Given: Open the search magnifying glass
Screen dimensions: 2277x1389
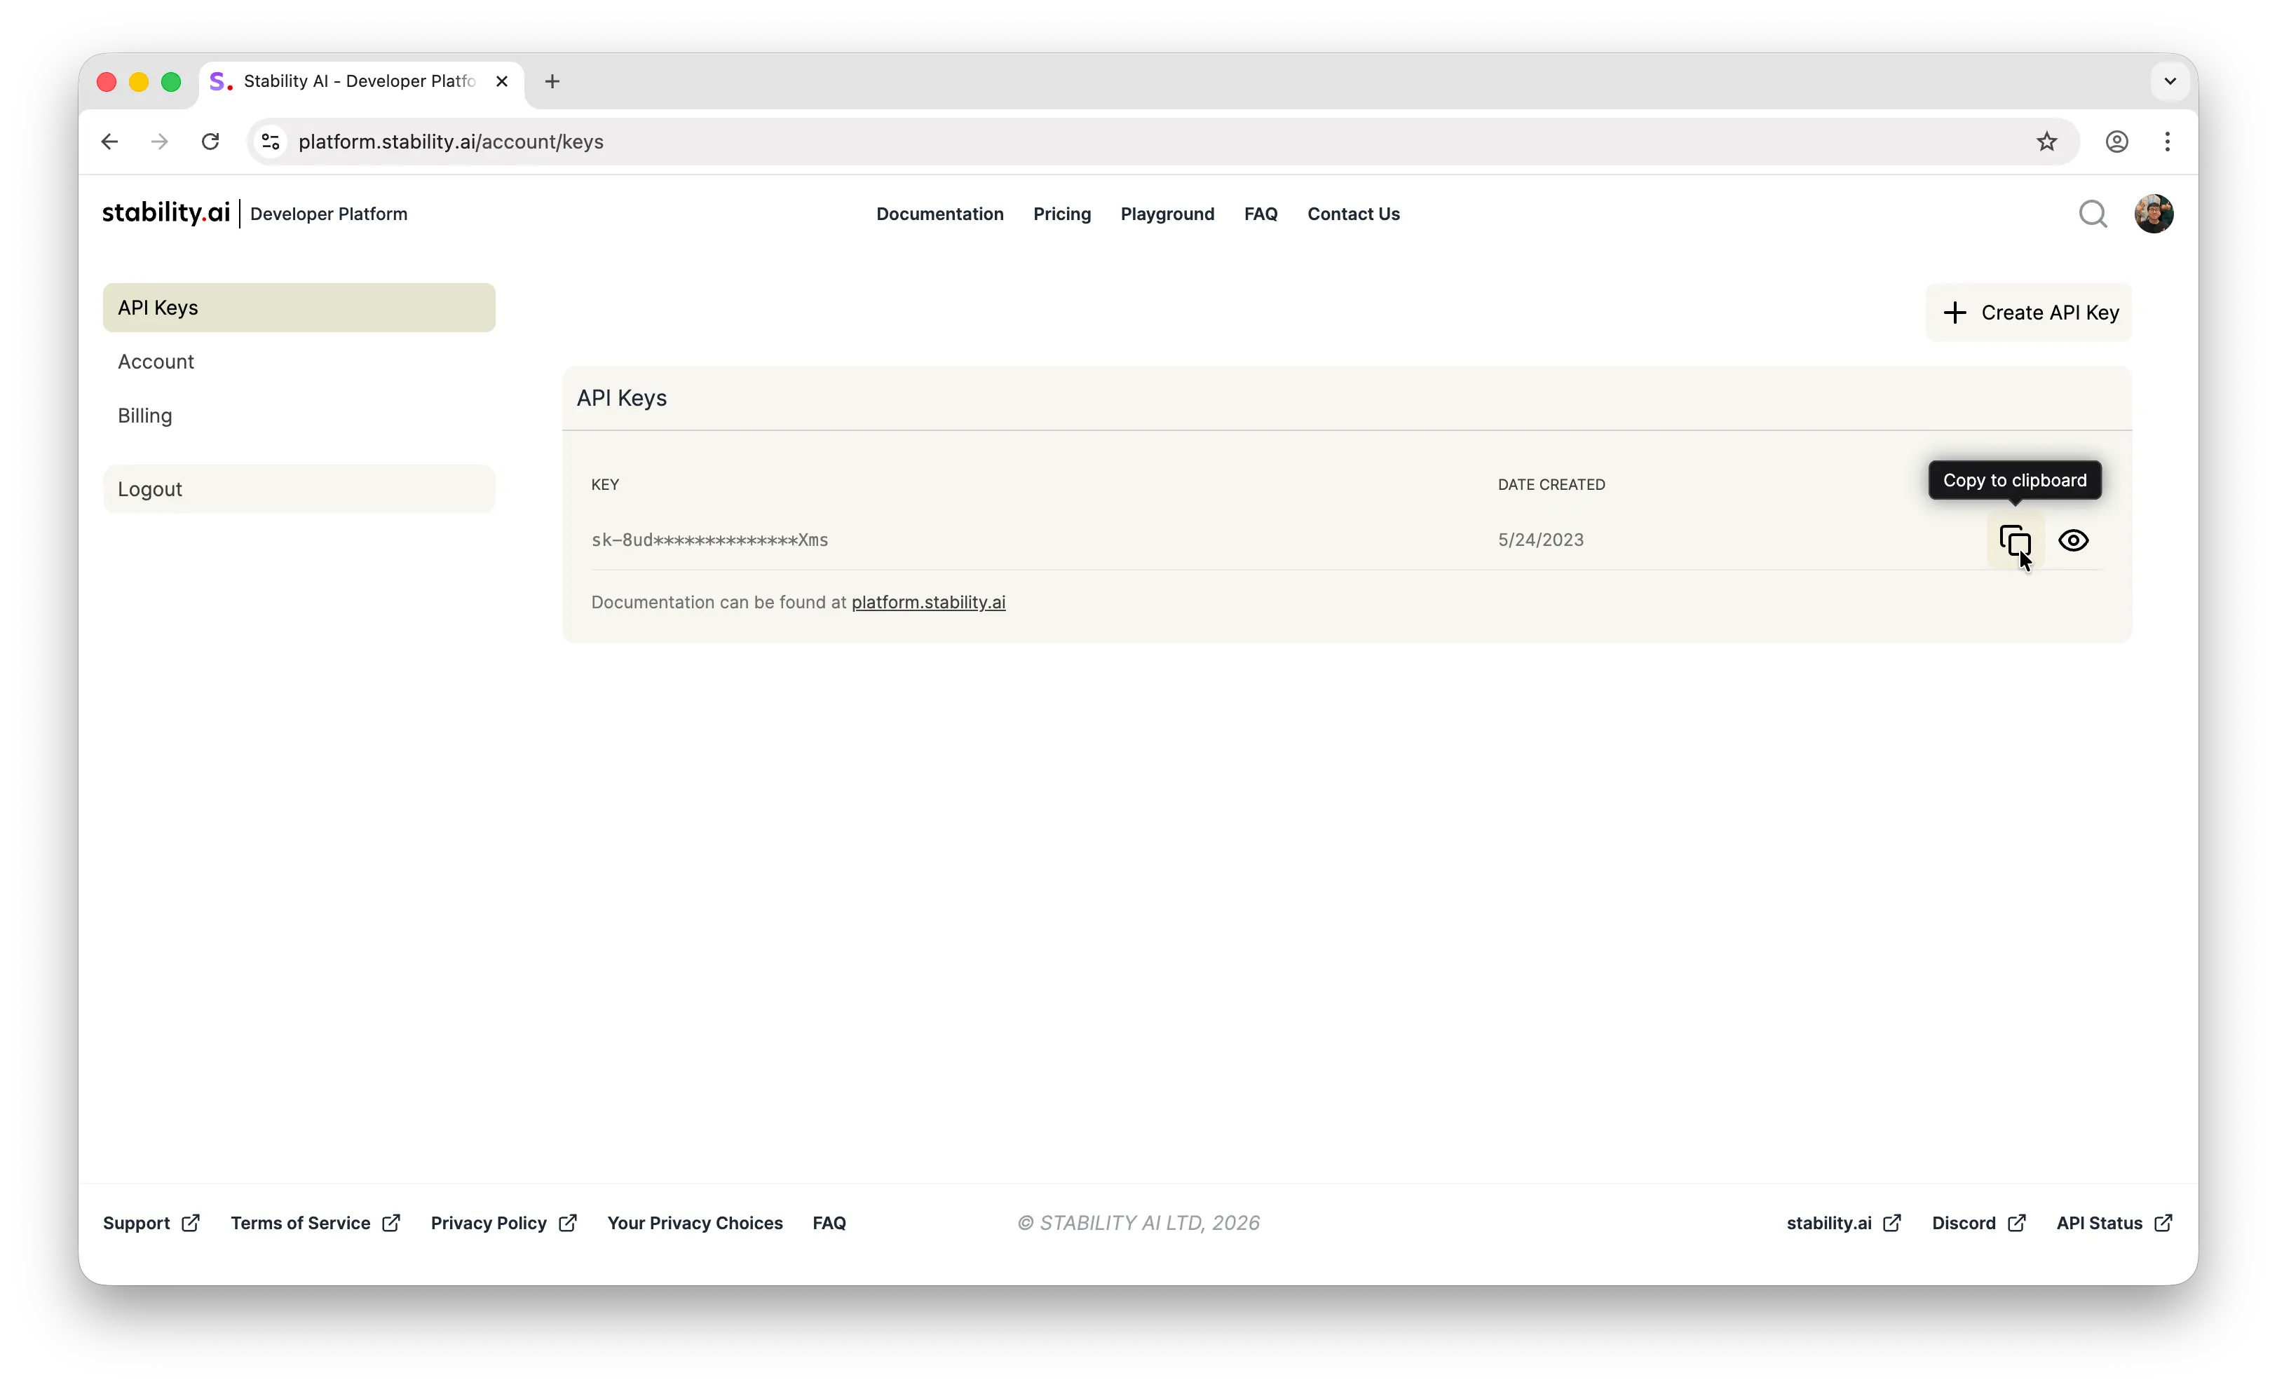Looking at the screenshot, I should click(x=2093, y=213).
